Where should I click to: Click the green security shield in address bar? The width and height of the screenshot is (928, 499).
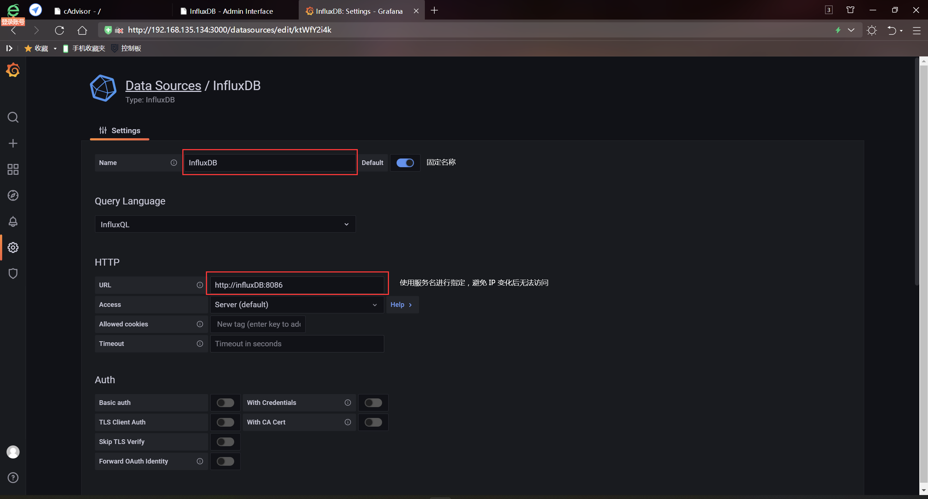pos(108,30)
